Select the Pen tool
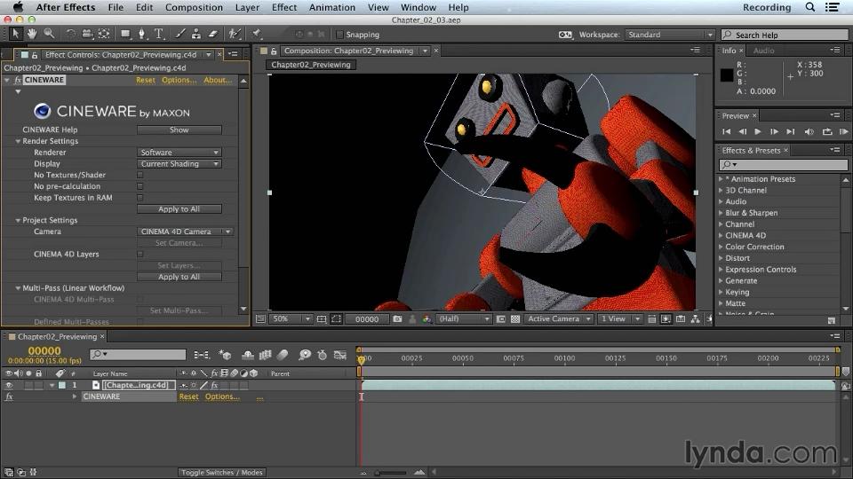The image size is (853, 479). (x=142, y=34)
